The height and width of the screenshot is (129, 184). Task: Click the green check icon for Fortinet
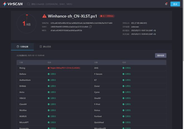(124, 116)
